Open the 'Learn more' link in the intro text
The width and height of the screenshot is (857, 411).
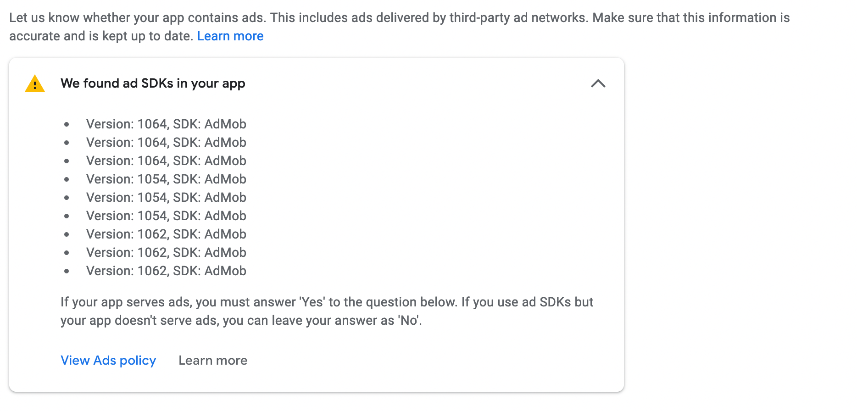pyautogui.click(x=230, y=36)
